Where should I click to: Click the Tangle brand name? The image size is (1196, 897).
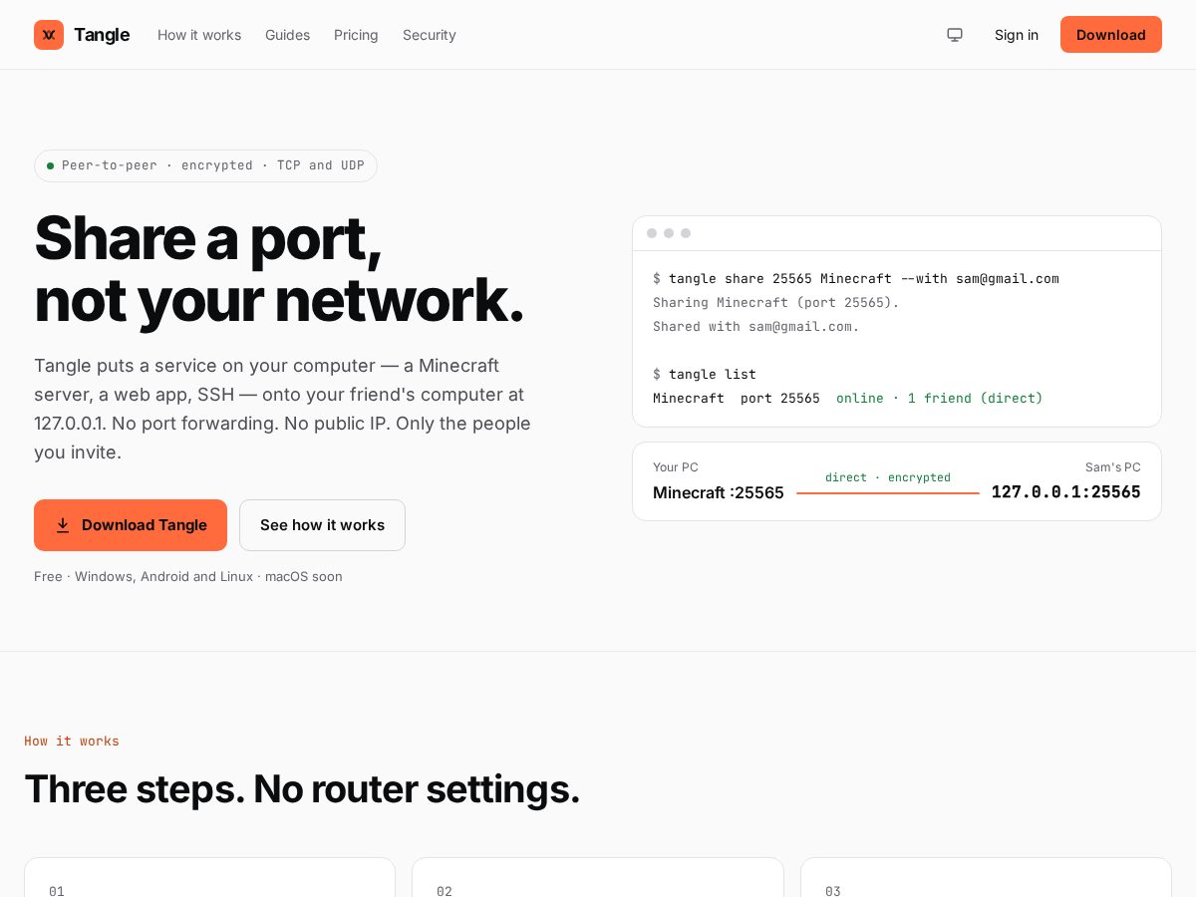tap(102, 35)
